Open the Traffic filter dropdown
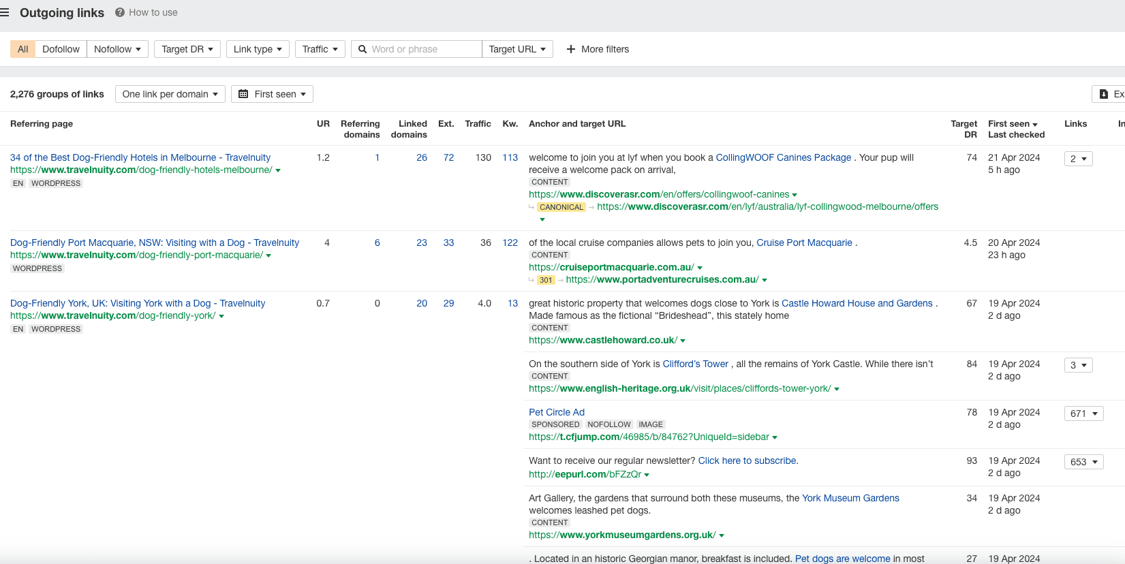This screenshot has width=1125, height=564. 320,49
